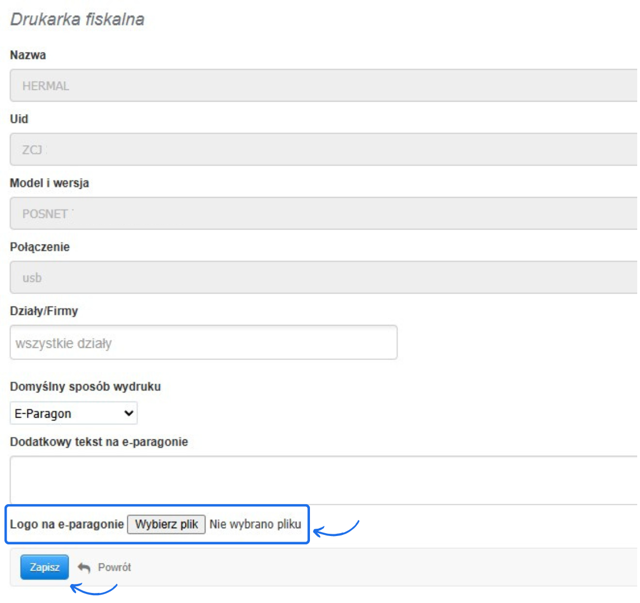
Task: Click the Nazwa field containing HERMAL
Action: [324, 85]
